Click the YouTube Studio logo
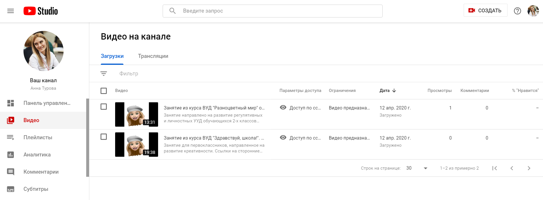This screenshot has height=200, width=543. [41, 11]
